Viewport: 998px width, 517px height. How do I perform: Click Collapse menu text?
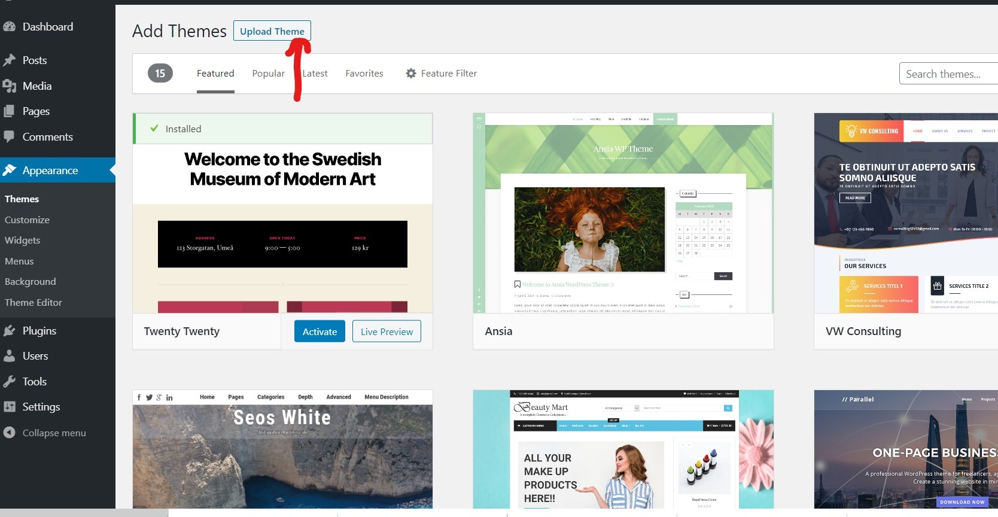pyautogui.click(x=54, y=433)
